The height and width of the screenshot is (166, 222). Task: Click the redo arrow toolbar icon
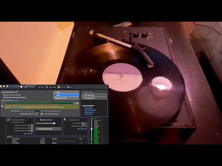pos(14,87)
